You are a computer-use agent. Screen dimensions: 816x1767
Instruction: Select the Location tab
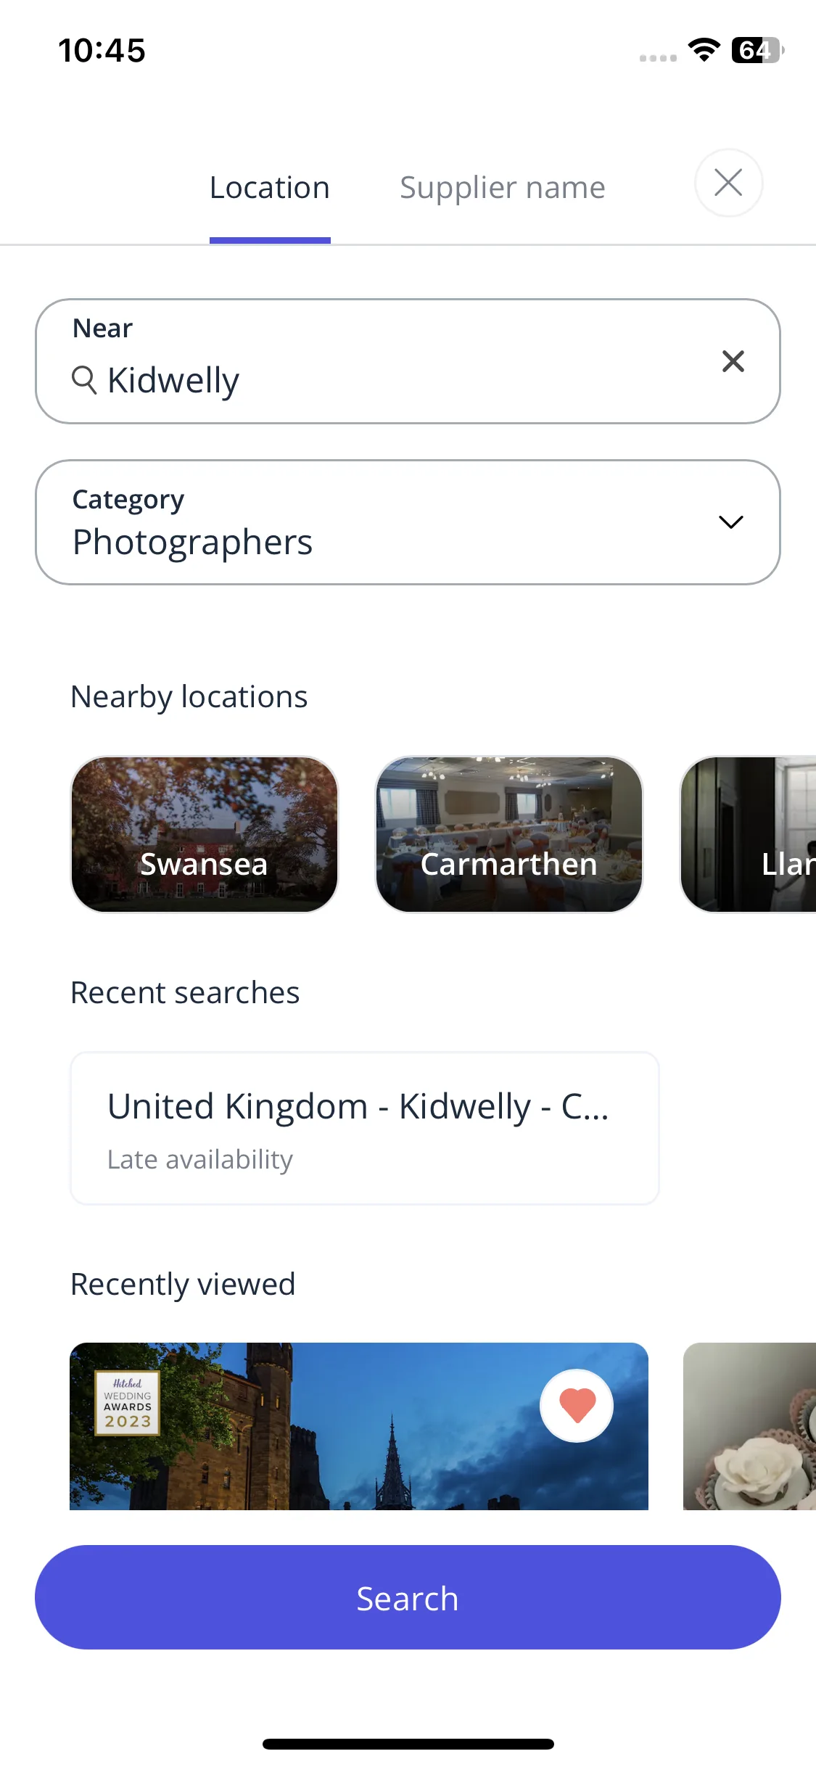point(270,188)
